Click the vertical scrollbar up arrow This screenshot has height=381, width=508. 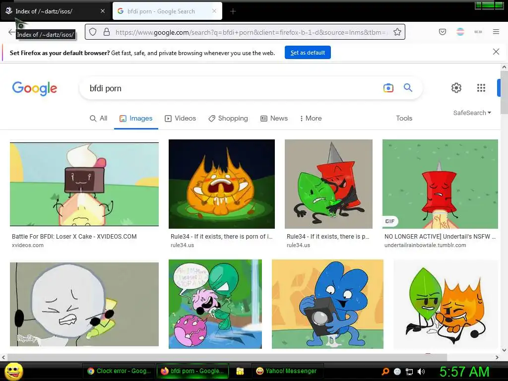504,67
